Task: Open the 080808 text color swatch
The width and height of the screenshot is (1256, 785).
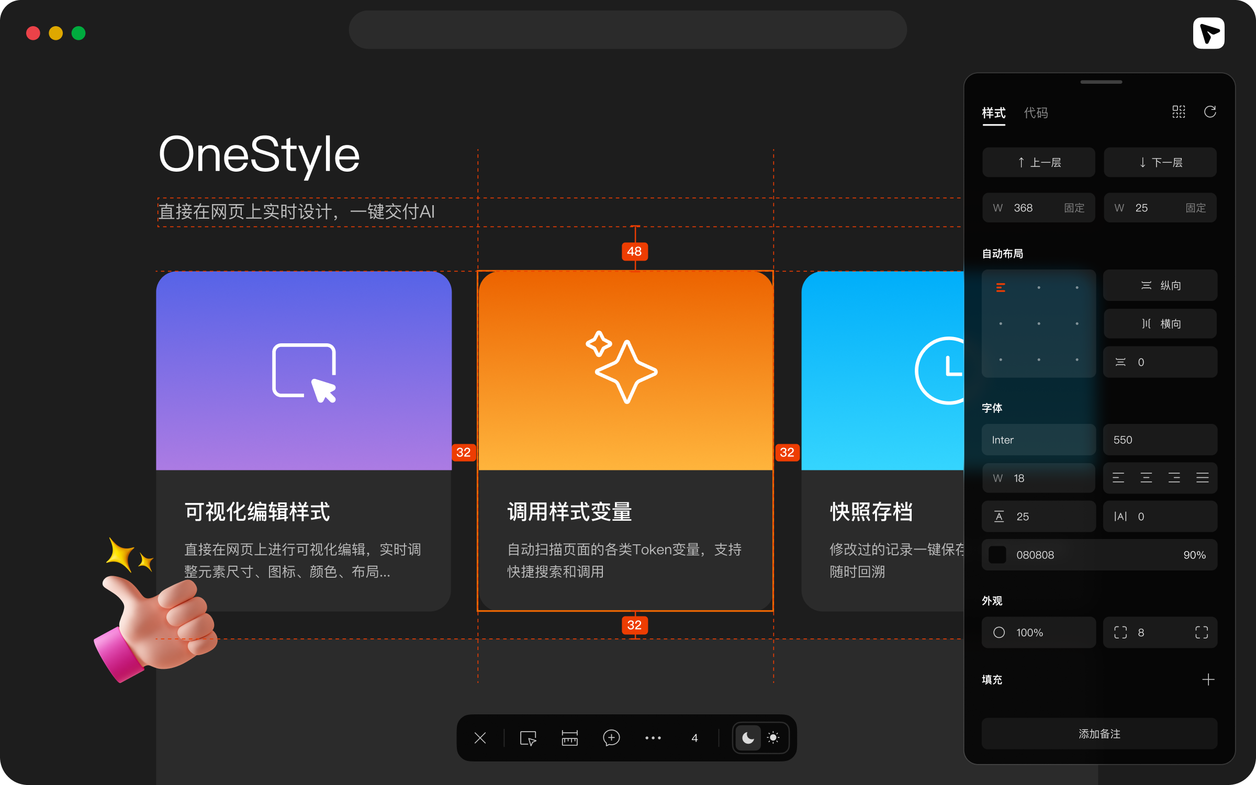Action: (997, 555)
